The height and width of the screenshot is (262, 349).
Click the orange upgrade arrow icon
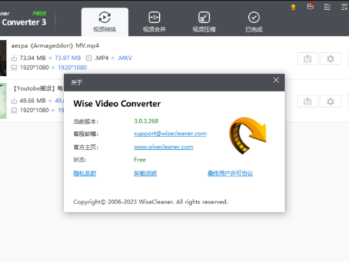(293, 7)
